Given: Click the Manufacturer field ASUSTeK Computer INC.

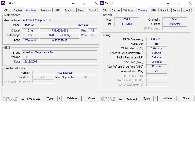Looking at the screenshot, I should tap(60, 20).
